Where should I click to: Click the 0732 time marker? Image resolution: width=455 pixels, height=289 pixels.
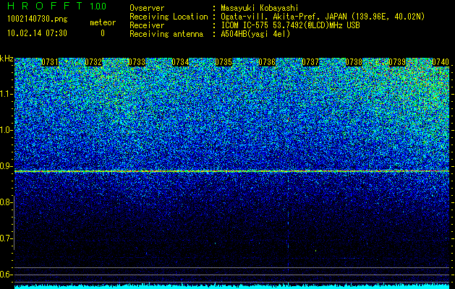93,62
